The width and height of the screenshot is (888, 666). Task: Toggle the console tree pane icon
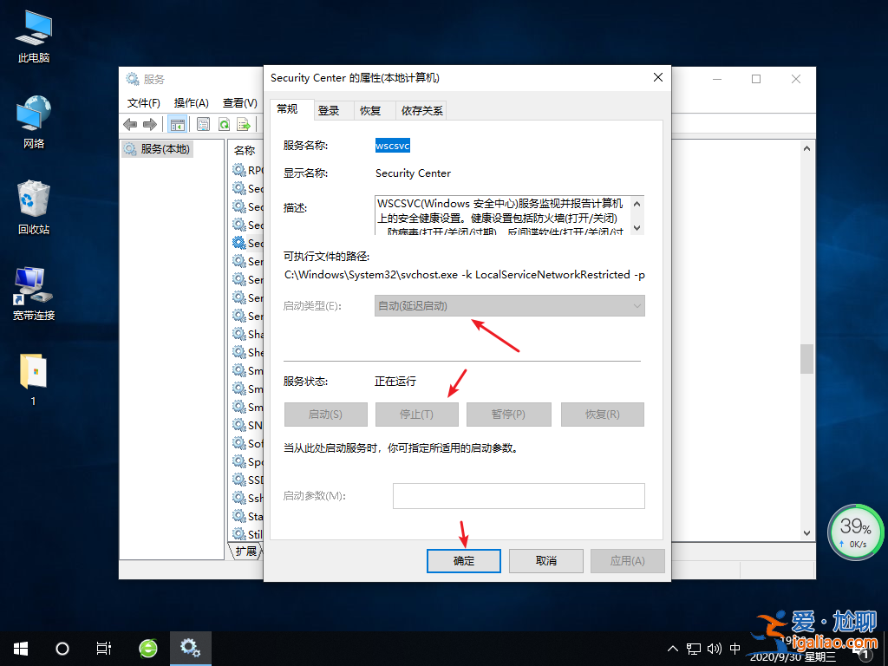tap(178, 124)
